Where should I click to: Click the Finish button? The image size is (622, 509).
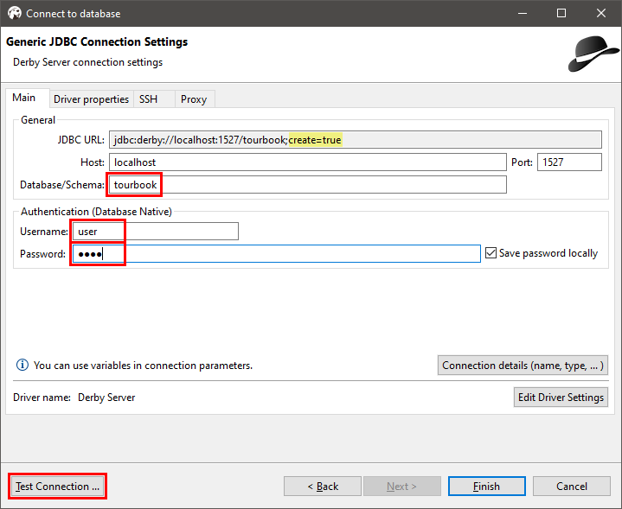(487, 487)
